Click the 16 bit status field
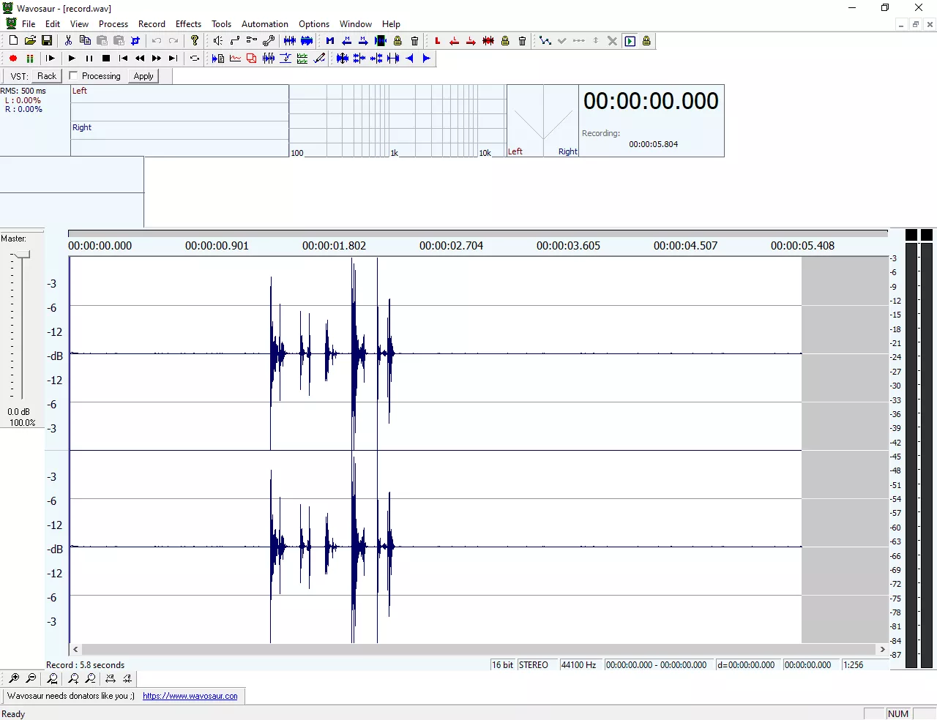The height and width of the screenshot is (720, 937). tap(503, 665)
